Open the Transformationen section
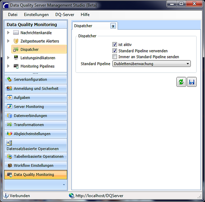 [36, 125]
